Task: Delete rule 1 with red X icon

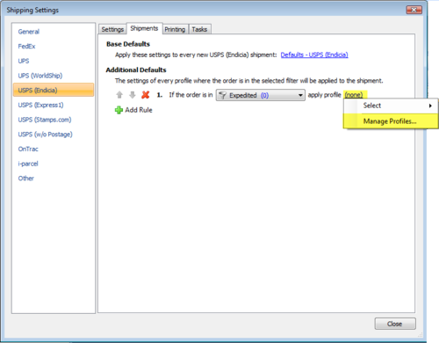Action: [146, 95]
